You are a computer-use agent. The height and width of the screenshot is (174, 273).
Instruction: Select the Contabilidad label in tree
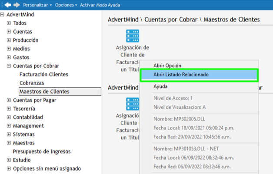(28, 117)
